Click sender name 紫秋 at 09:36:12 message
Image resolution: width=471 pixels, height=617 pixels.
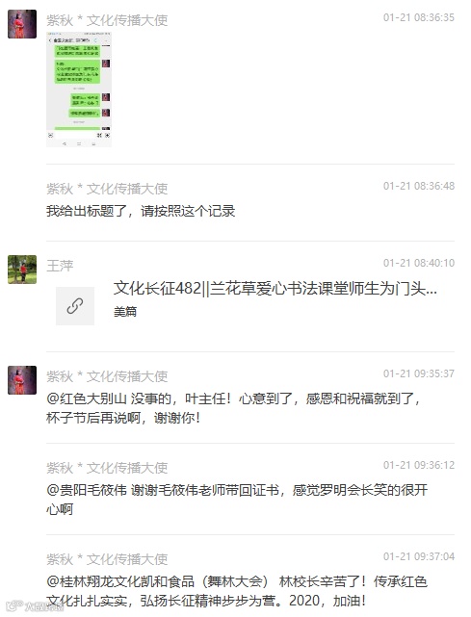tap(107, 468)
